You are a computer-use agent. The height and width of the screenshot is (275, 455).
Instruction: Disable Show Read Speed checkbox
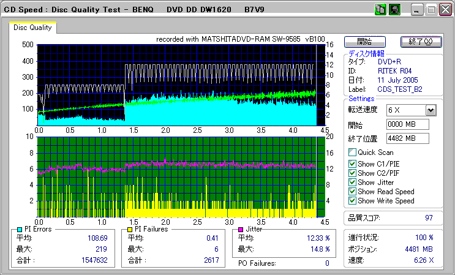pos(352,192)
